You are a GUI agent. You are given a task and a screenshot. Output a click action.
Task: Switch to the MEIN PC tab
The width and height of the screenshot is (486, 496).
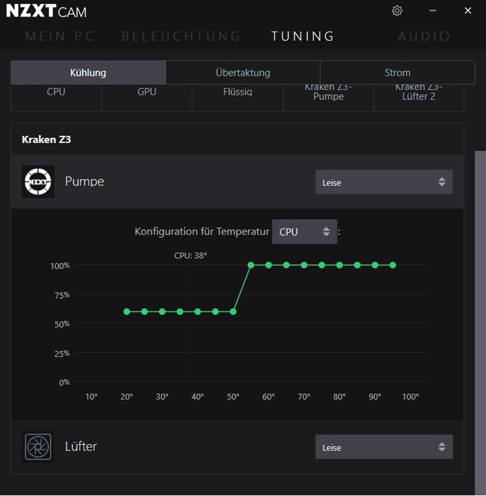[x=60, y=36]
